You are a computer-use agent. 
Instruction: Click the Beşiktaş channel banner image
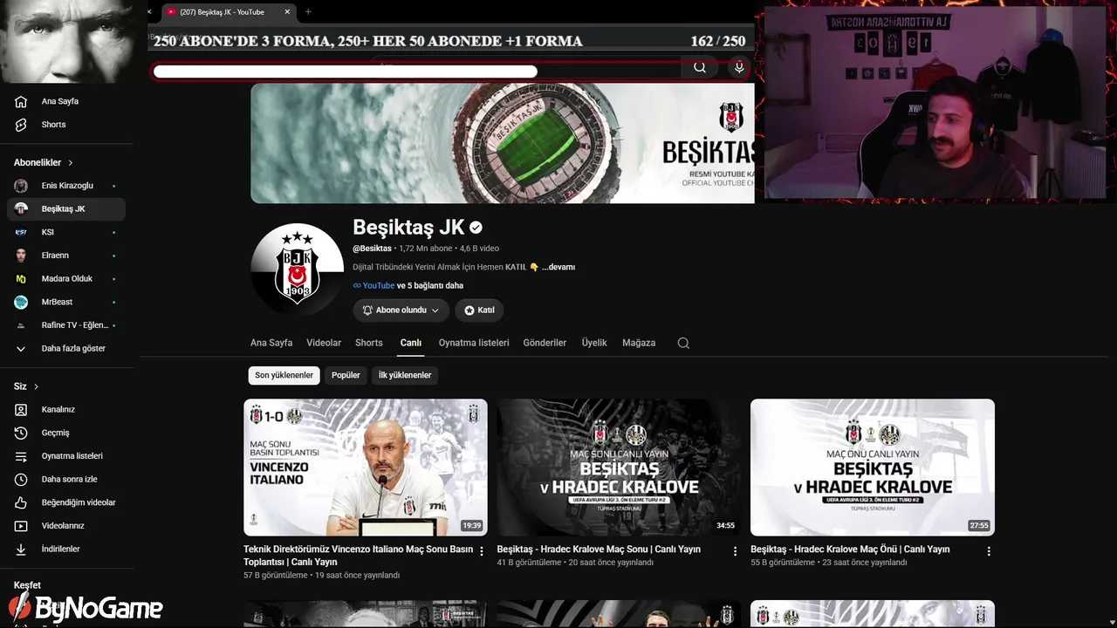(x=503, y=143)
